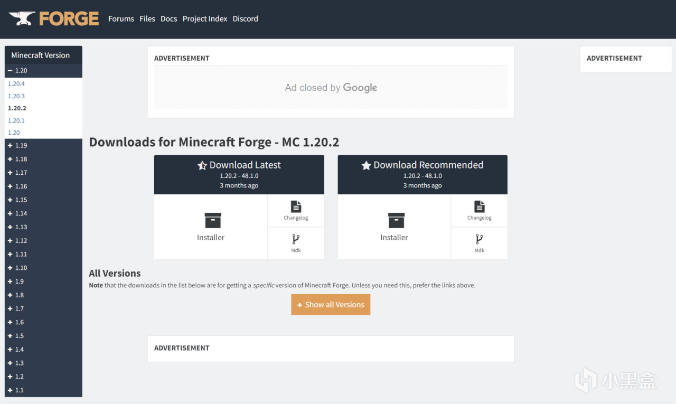This screenshot has width=676, height=404.
Task: Expand the 1.8 version group
Action: (x=43, y=295)
